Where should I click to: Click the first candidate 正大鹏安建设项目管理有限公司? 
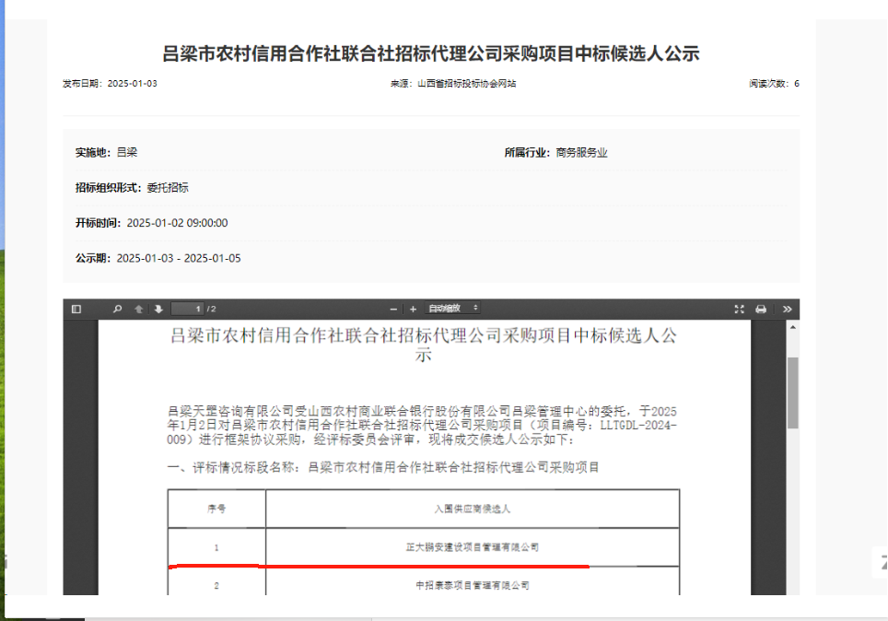(472, 547)
